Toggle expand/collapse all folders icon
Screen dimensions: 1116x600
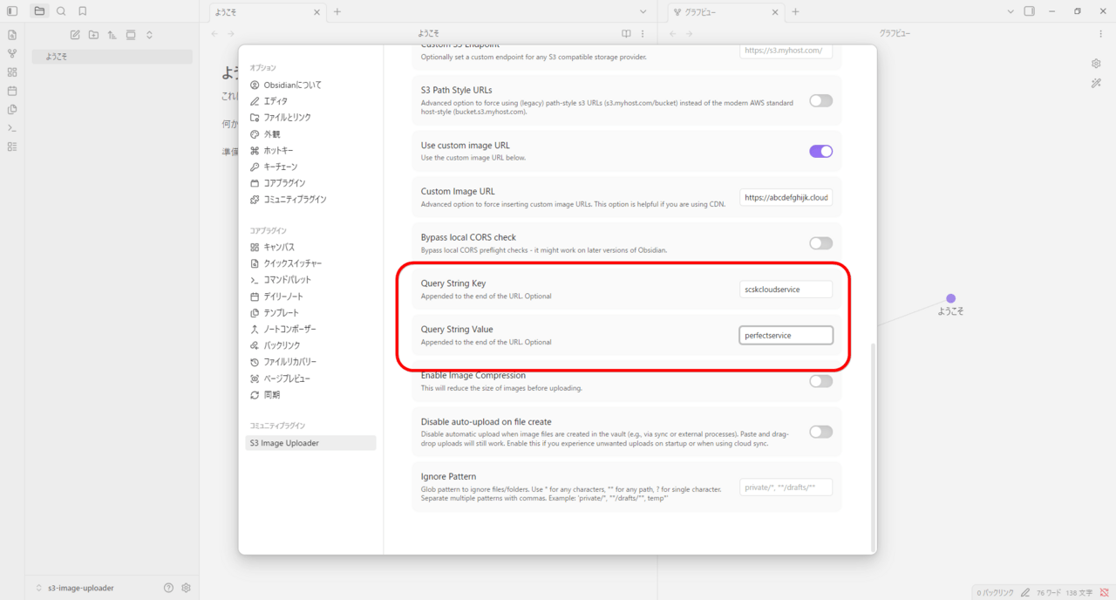point(149,35)
